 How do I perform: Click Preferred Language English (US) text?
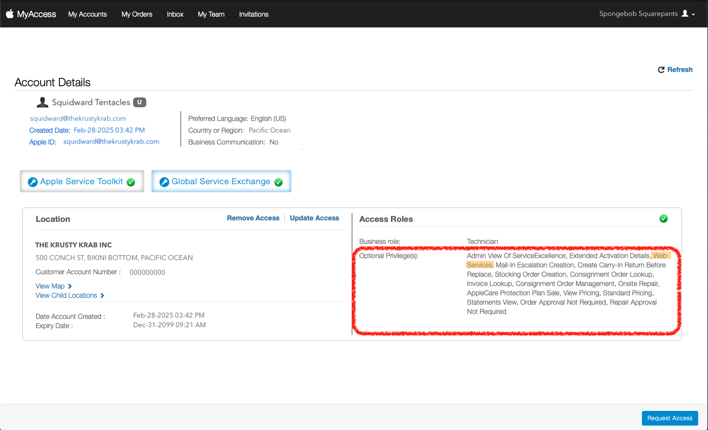point(237,119)
